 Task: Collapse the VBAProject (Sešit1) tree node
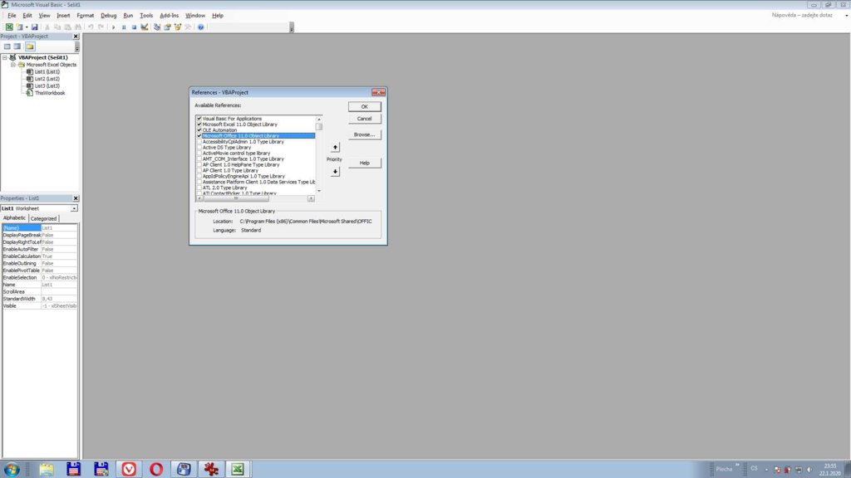tap(4, 57)
